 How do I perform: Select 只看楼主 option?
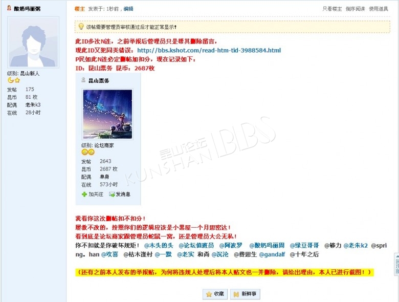point(332,9)
